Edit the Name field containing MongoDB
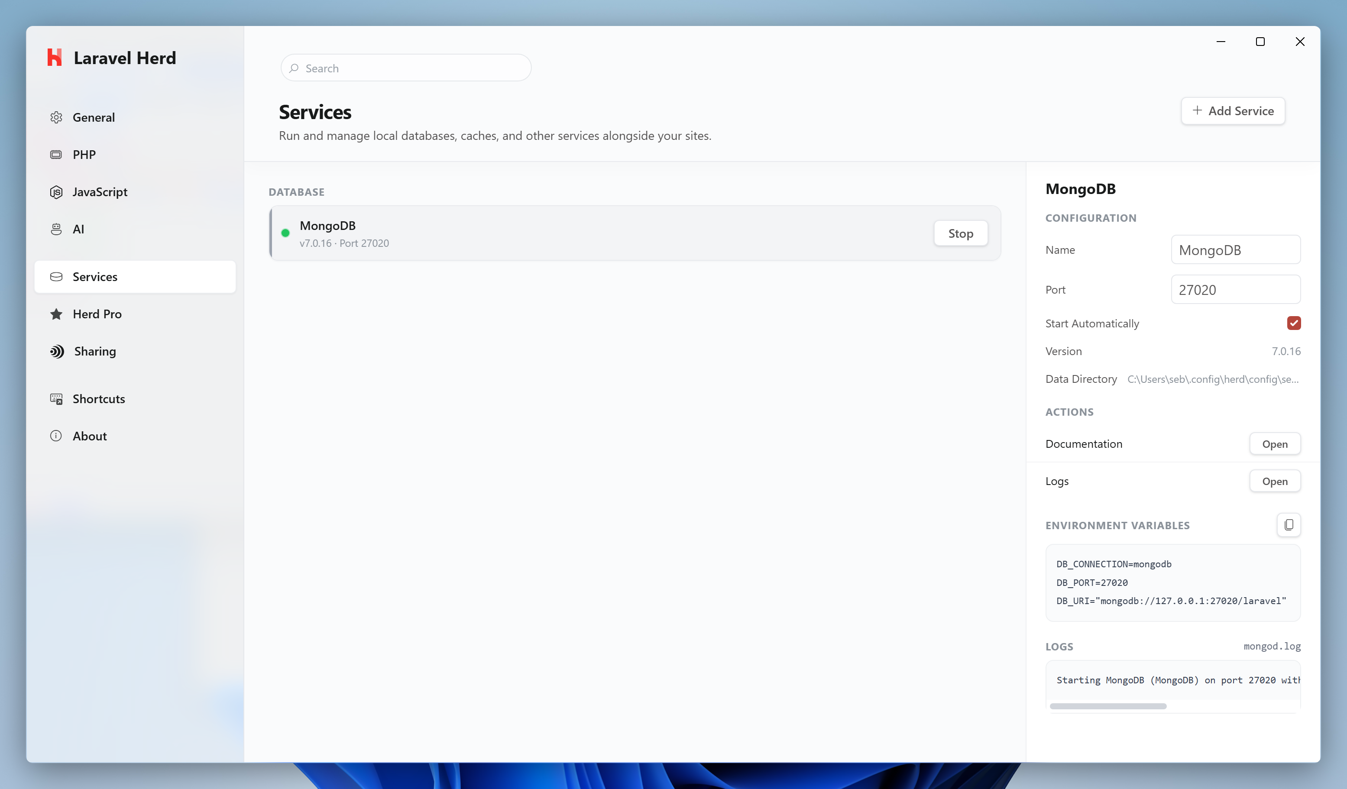Screen dimensions: 1347x789 [x=1235, y=249]
